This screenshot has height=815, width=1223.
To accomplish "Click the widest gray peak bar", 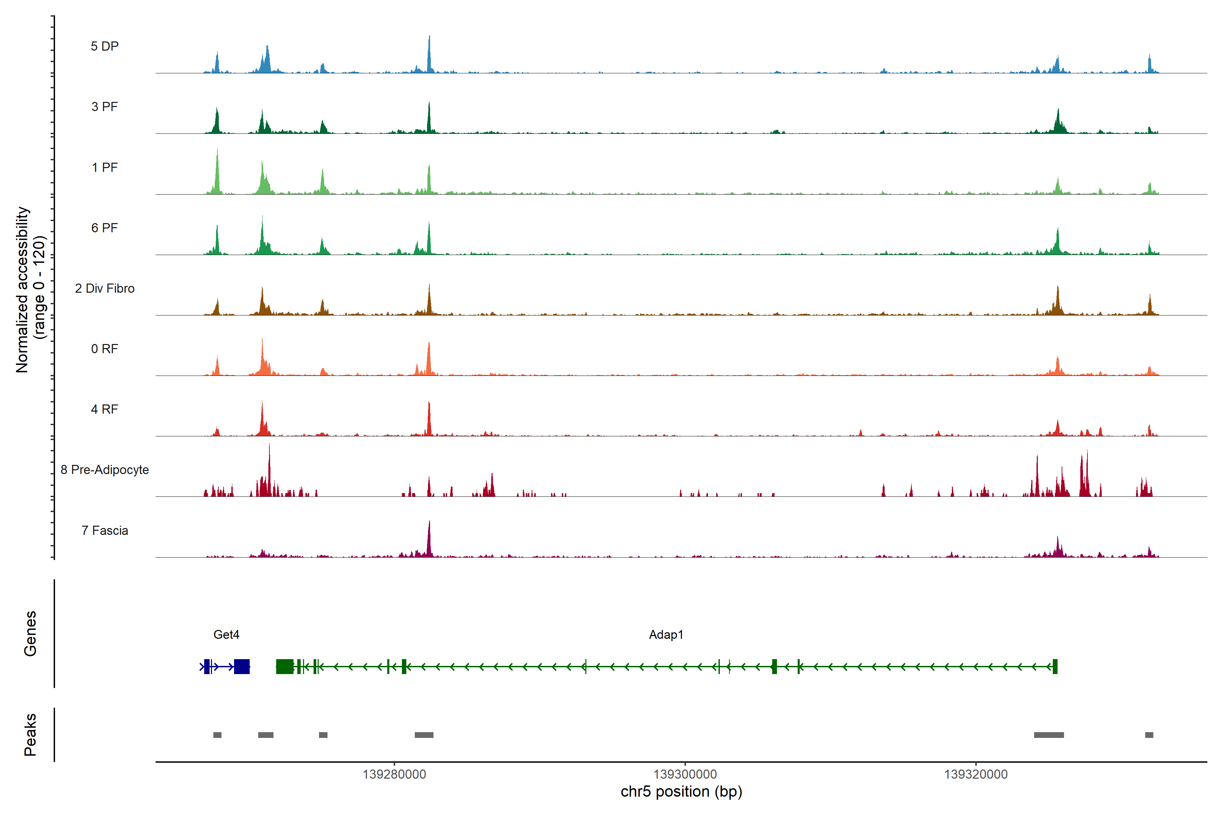I will [x=1048, y=735].
